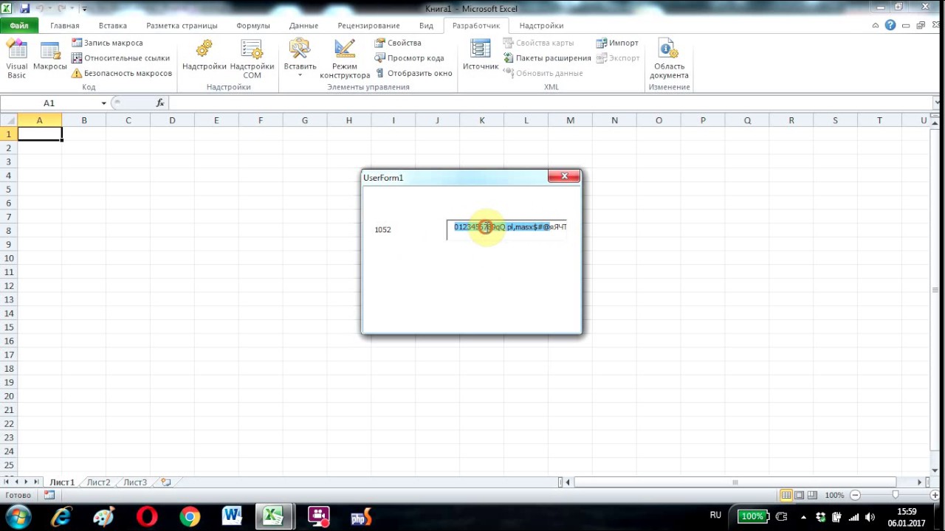Open Word from taskbar
This screenshot has width=945, height=531.
233,517
